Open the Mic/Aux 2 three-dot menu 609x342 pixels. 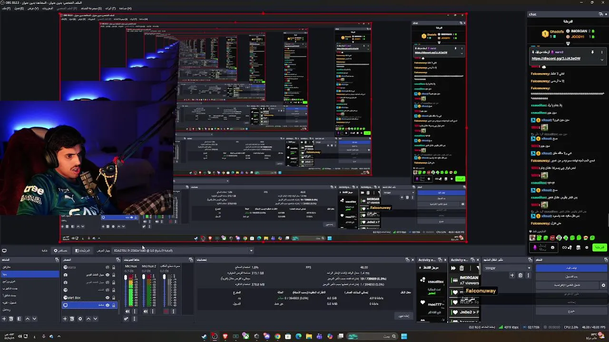[x=153, y=311]
